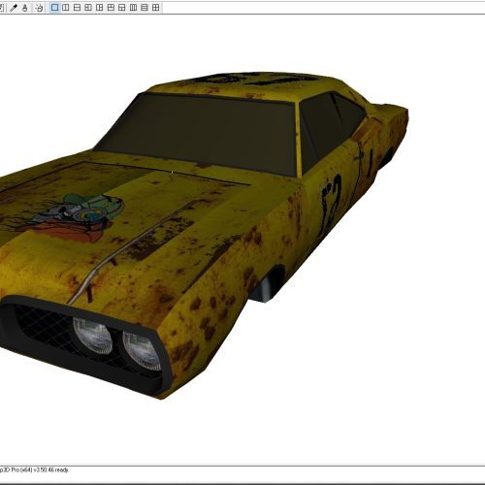Switch to two side-by-side viewports layout

[x=66, y=8]
